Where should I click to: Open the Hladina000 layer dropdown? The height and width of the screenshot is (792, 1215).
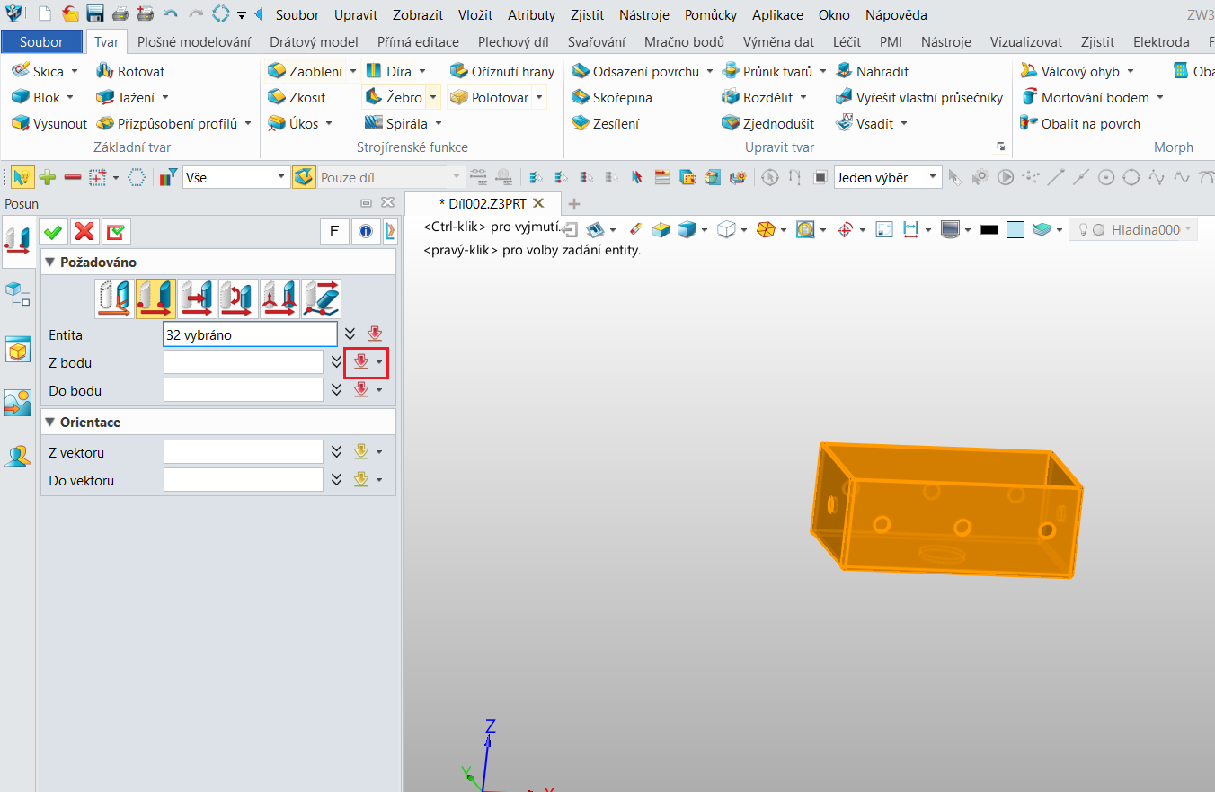coord(1190,230)
